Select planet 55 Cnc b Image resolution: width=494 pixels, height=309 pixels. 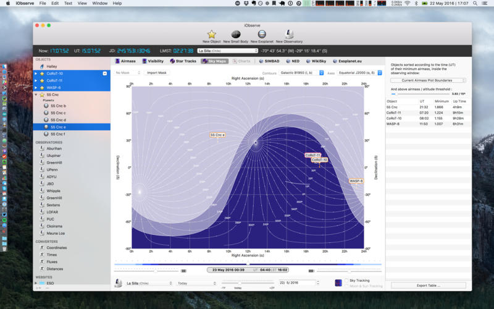tap(72, 106)
